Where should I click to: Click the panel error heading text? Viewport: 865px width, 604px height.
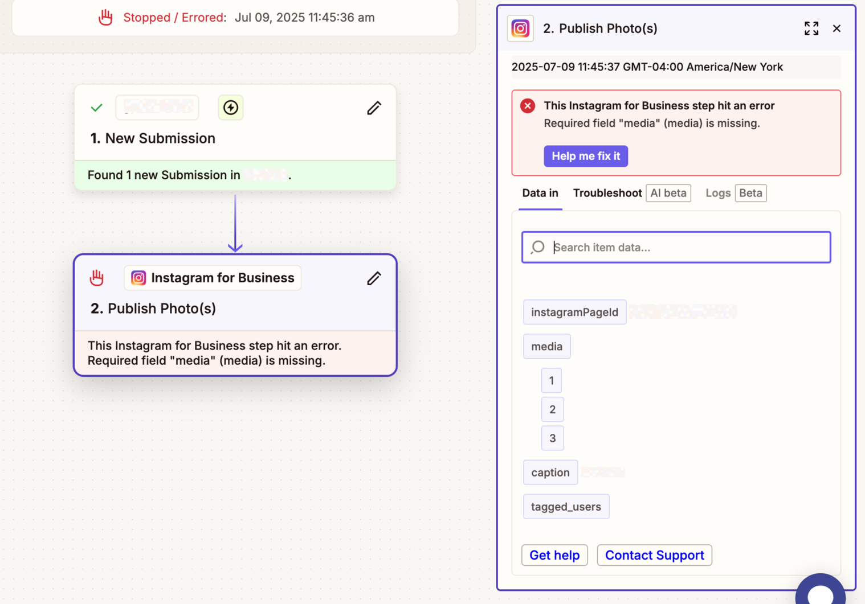[x=659, y=106]
